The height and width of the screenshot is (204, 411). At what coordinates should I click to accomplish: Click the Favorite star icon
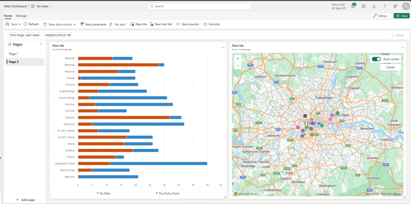tap(205, 24)
